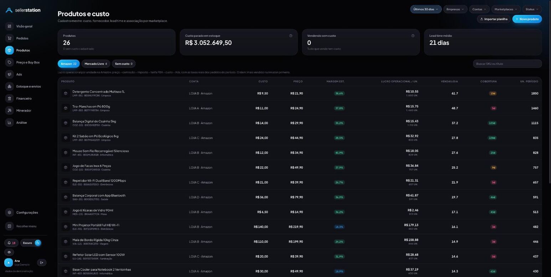Open Estoque e envios section
The height and width of the screenshot is (277, 551).
(x=24, y=87)
